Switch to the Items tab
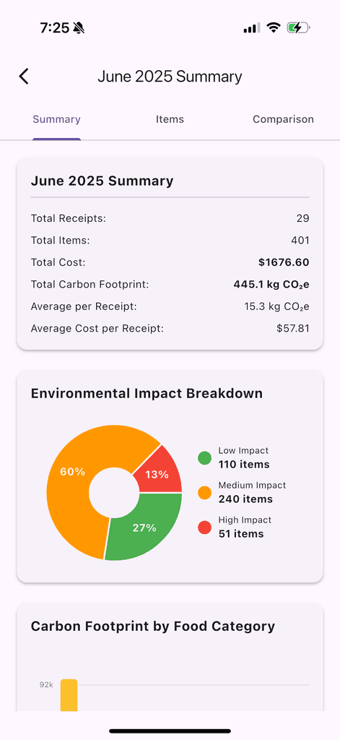 [x=170, y=119]
